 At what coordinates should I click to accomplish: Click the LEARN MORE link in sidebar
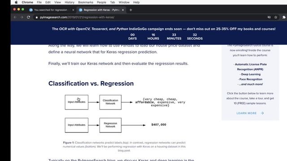click(247, 113)
